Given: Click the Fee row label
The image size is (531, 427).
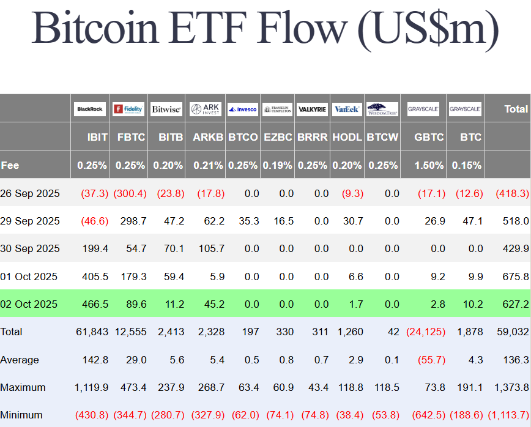Looking at the screenshot, I should tap(10, 165).
